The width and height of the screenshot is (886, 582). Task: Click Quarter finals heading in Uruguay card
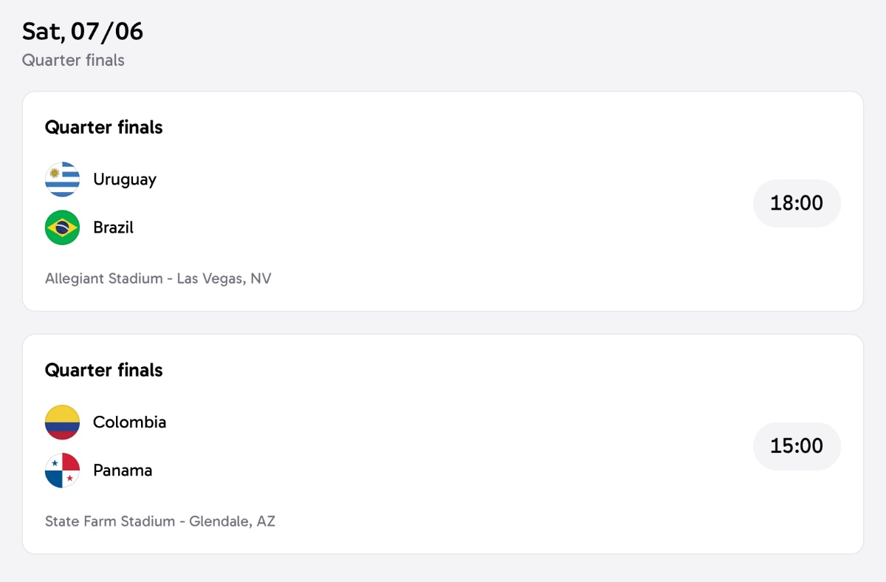click(x=103, y=127)
